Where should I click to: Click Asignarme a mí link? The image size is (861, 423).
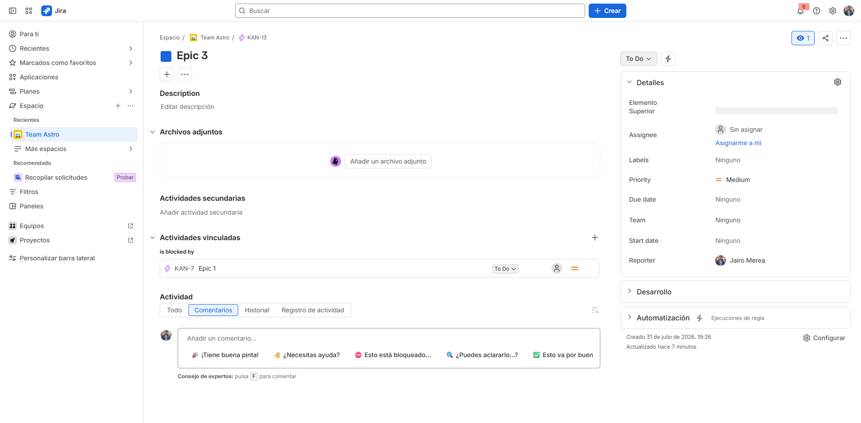738,143
